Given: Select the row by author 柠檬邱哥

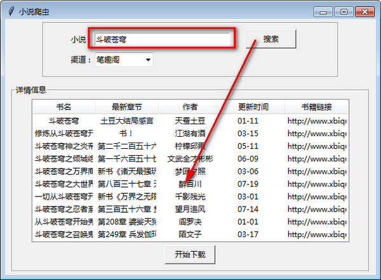Looking at the screenshot, I should (190, 146).
